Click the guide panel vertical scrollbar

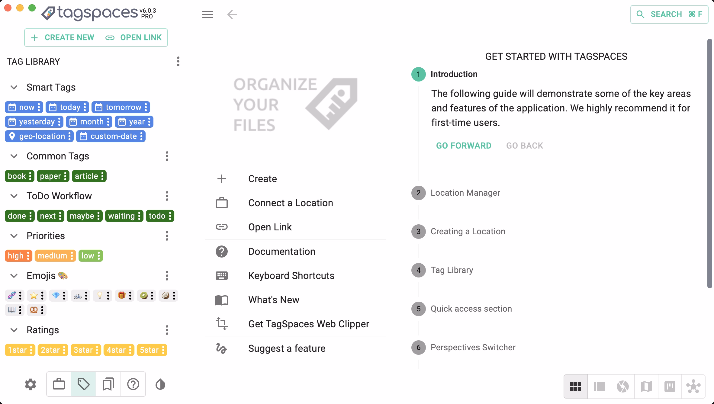[710, 163]
